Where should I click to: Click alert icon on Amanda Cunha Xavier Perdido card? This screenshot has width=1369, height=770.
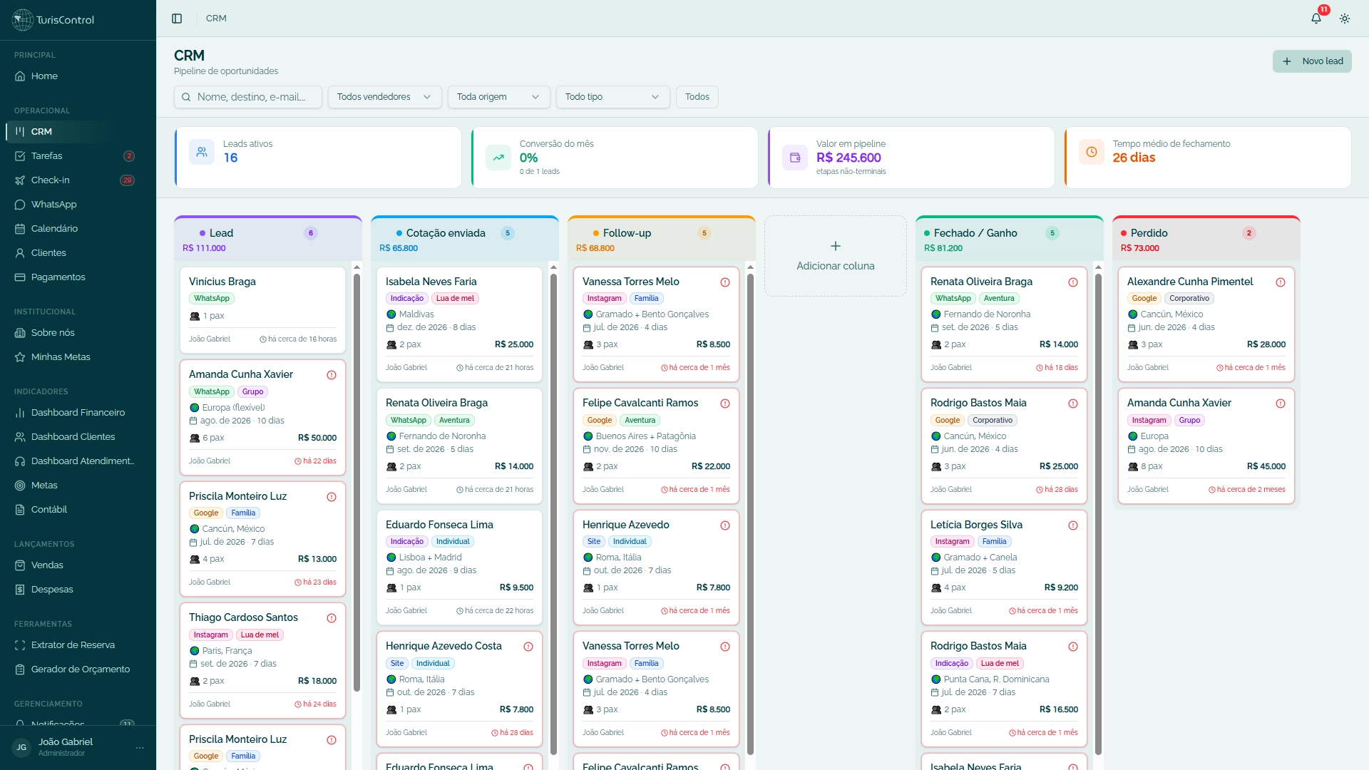1281,404
